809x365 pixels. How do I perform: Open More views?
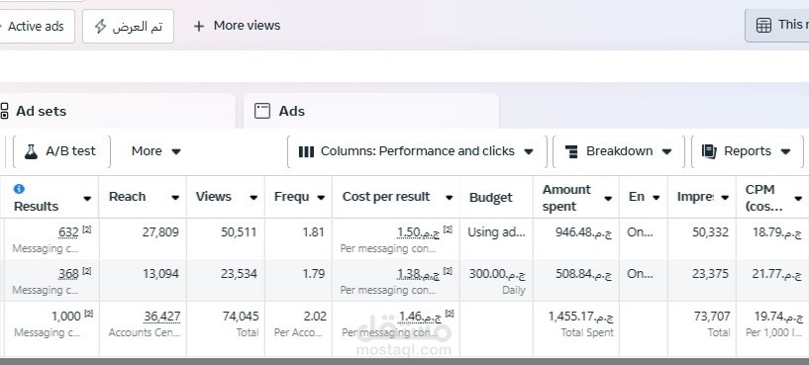click(x=237, y=26)
